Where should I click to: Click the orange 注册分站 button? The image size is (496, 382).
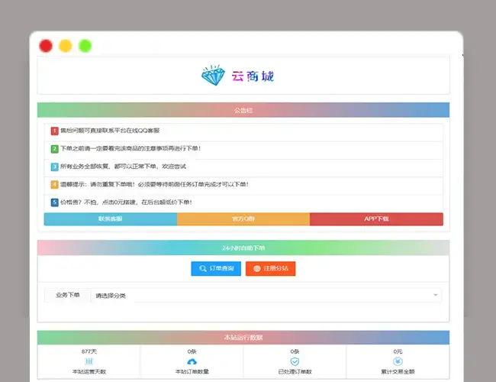pos(271,269)
